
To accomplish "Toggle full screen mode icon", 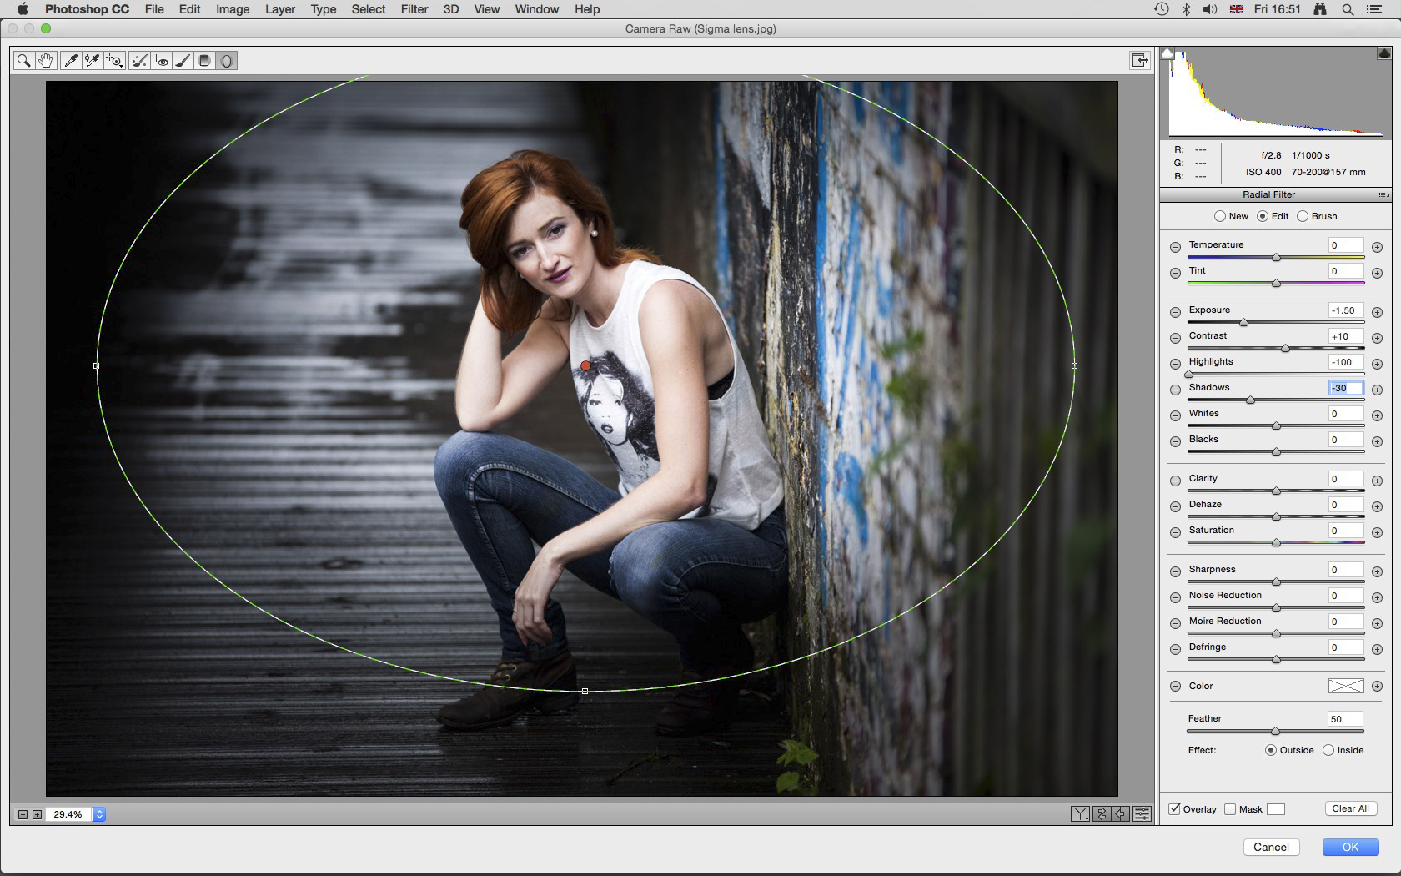I will point(1139,60).
